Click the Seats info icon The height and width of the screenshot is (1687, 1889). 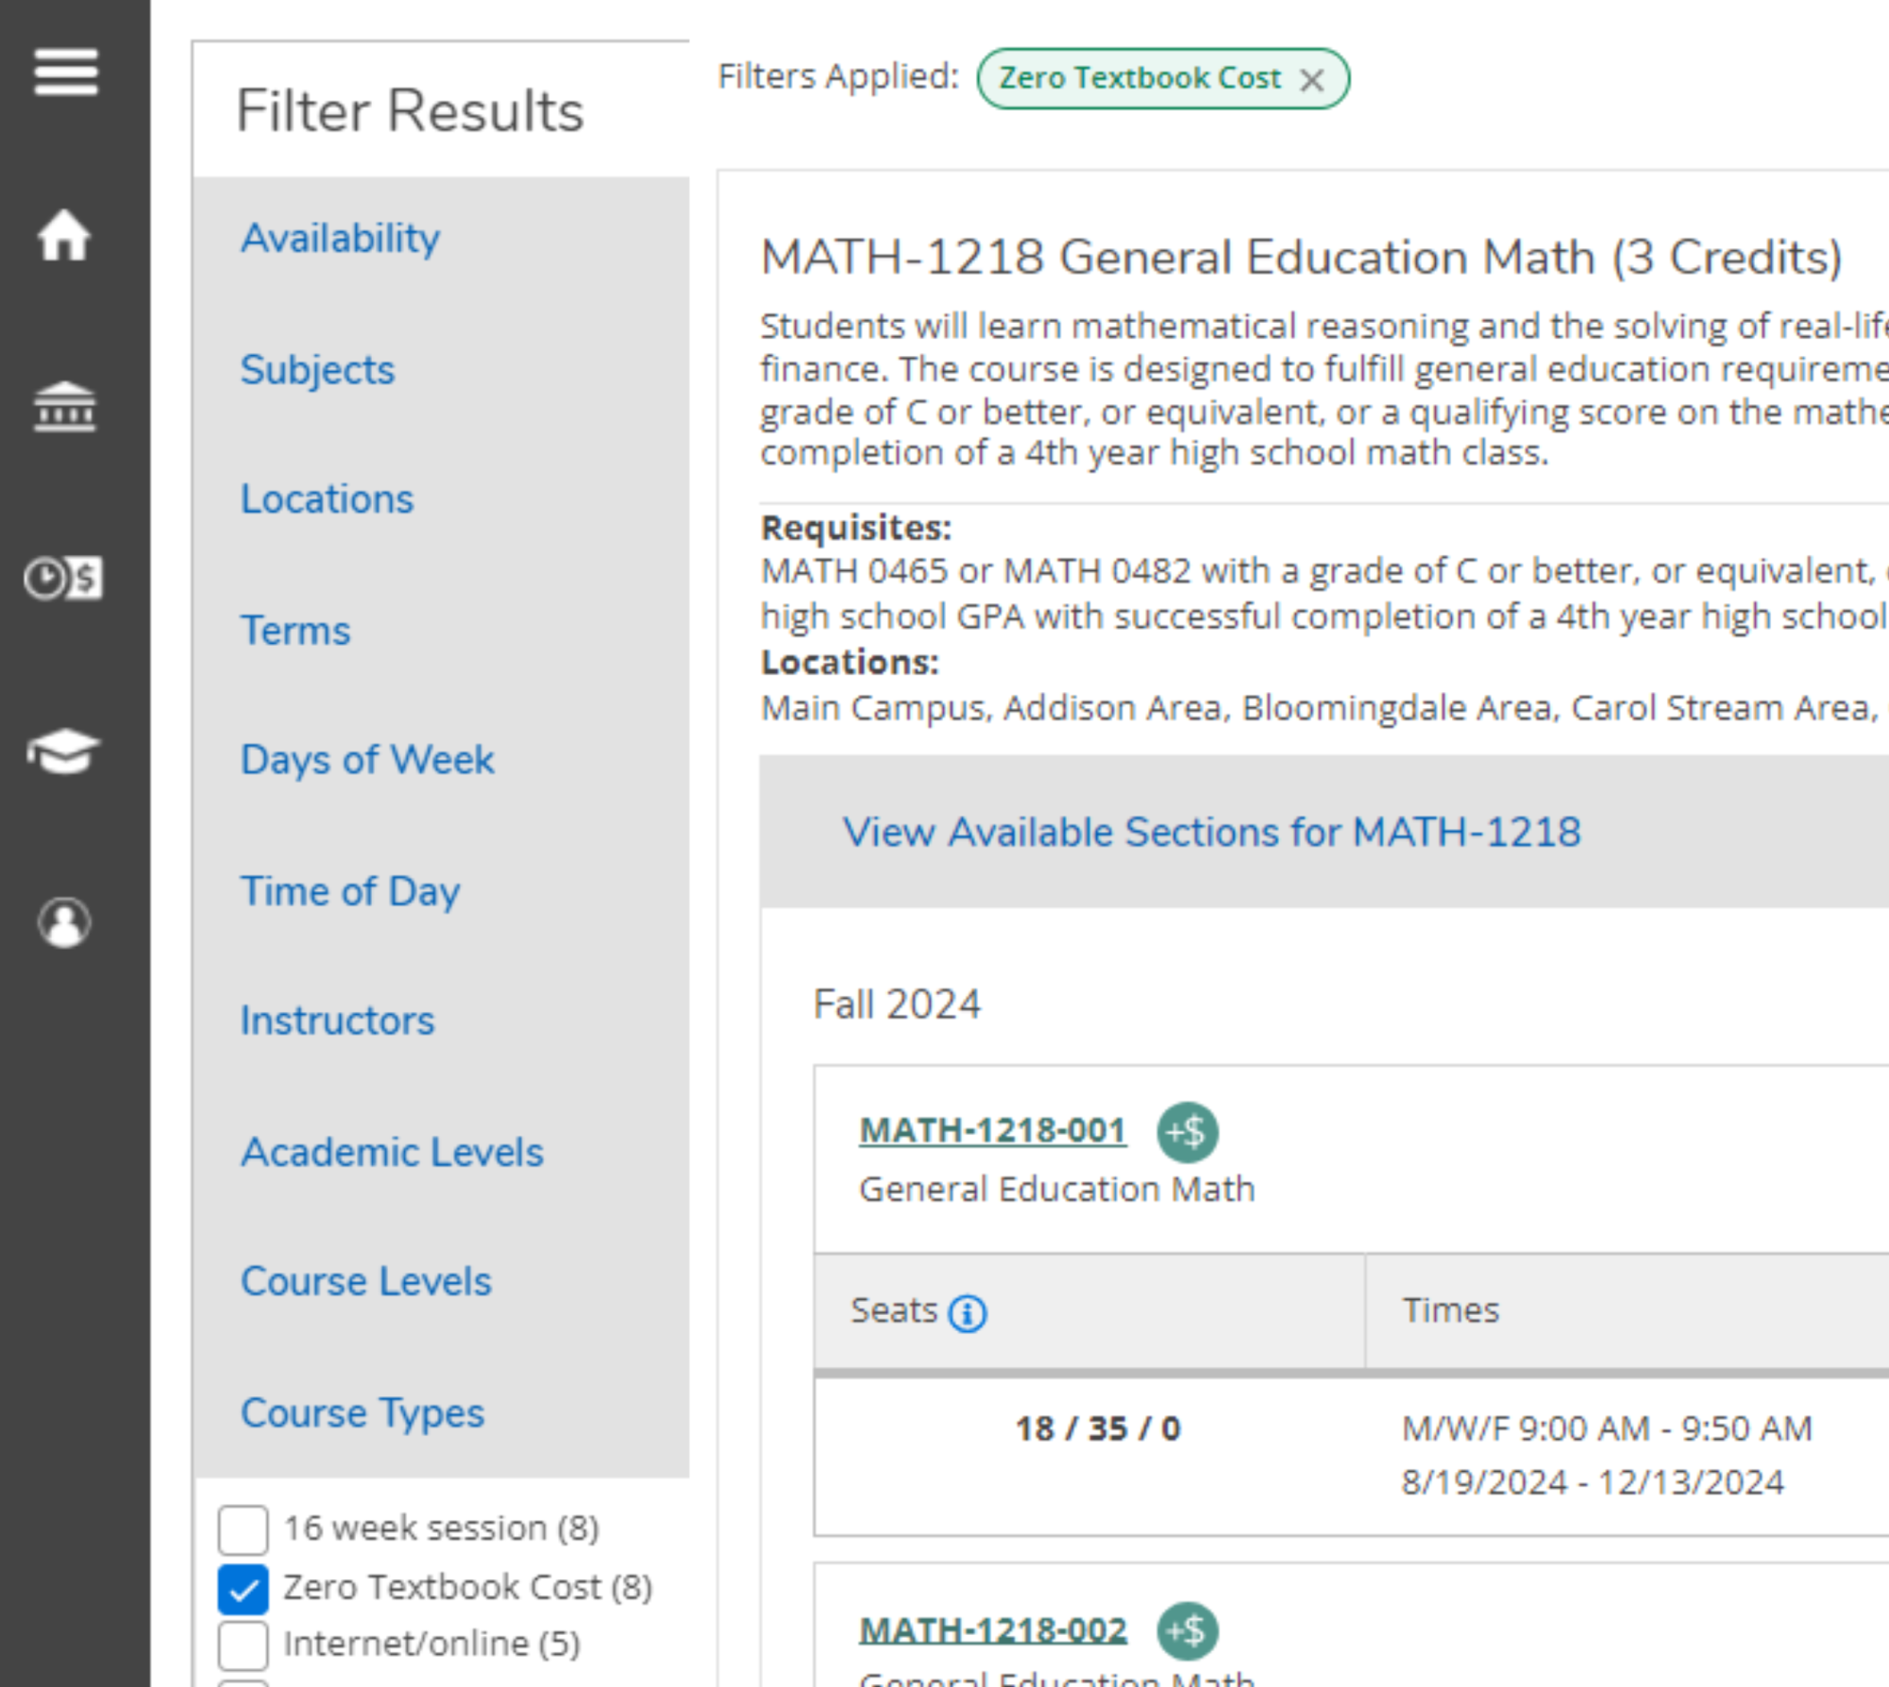coord(967,1313)
